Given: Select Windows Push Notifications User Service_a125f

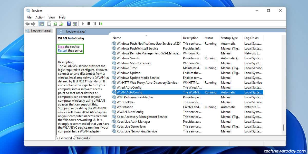Looking at the screenshot, I should [187, 44].
